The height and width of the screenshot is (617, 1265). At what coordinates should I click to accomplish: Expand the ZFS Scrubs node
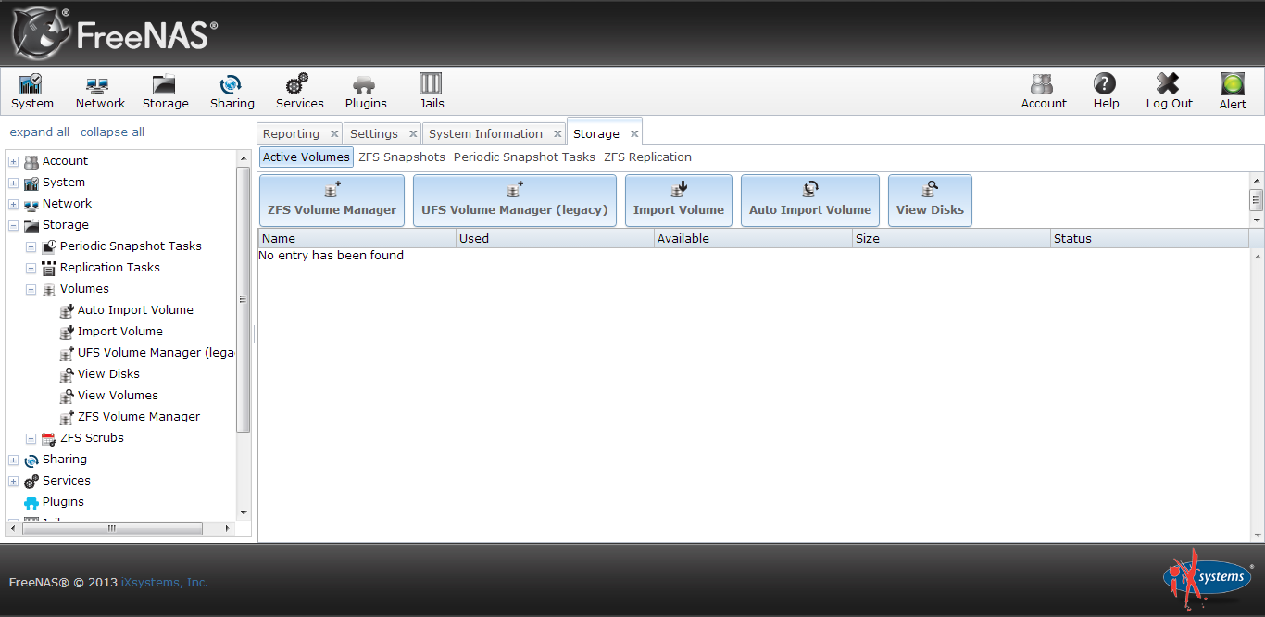pos(31,438)
